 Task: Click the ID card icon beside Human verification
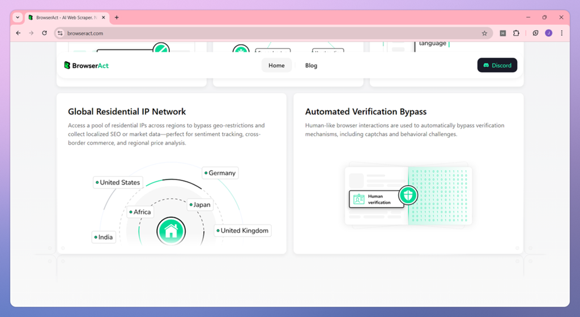pos(359,199)
